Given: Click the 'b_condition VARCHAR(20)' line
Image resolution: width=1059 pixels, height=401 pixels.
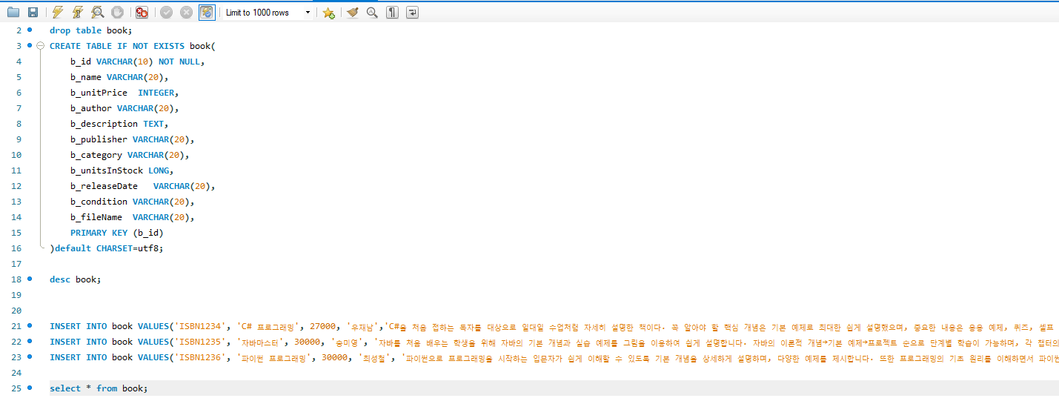Looking at the screenshot, I should [x=133, y=202].
